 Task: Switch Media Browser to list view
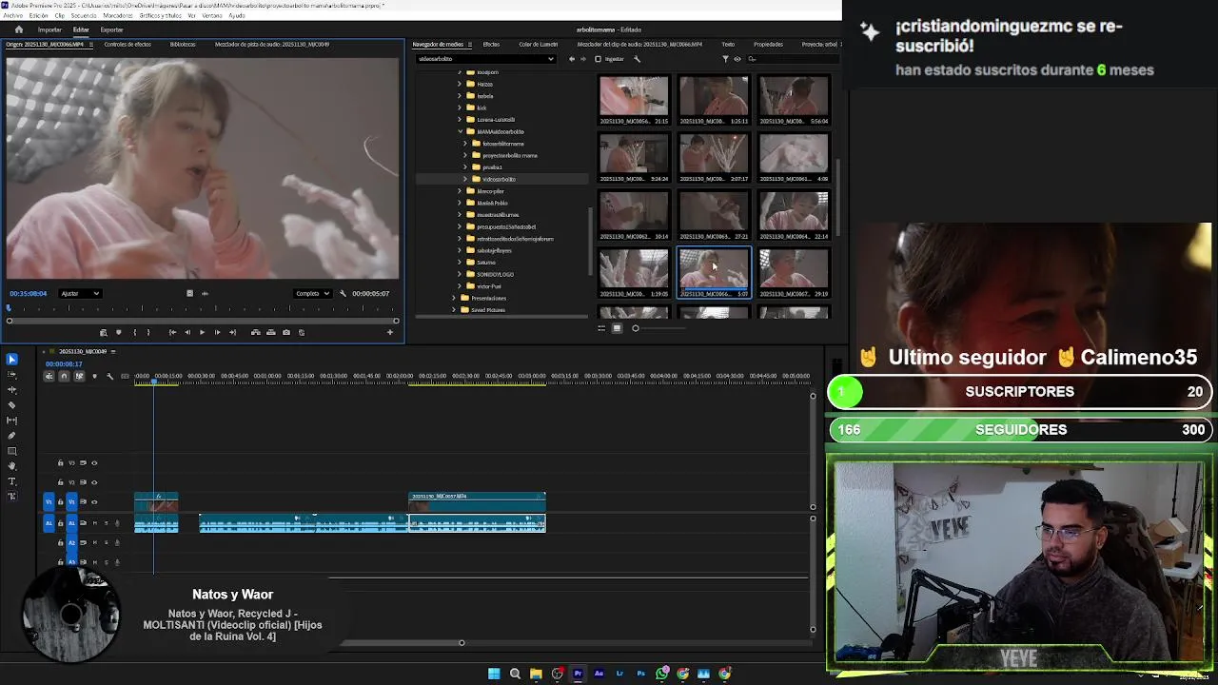pyautogui.click(x=601, y=328)
